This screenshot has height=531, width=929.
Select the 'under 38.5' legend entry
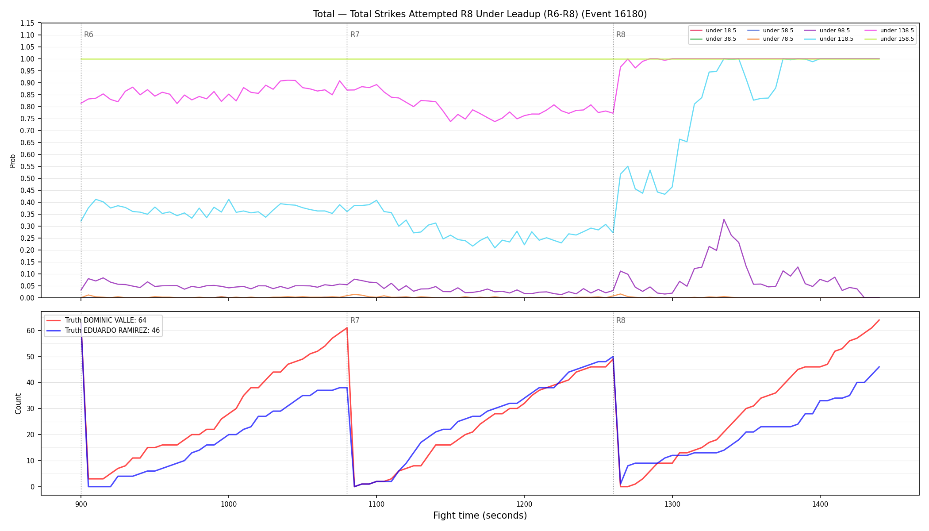713,39
